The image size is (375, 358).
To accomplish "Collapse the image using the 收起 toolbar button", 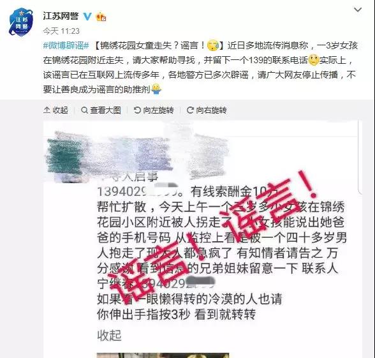I will tap(55, 110).
